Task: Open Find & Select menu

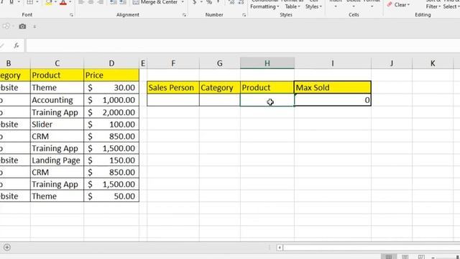Action: pyautogui.click(x=451, y=4)
